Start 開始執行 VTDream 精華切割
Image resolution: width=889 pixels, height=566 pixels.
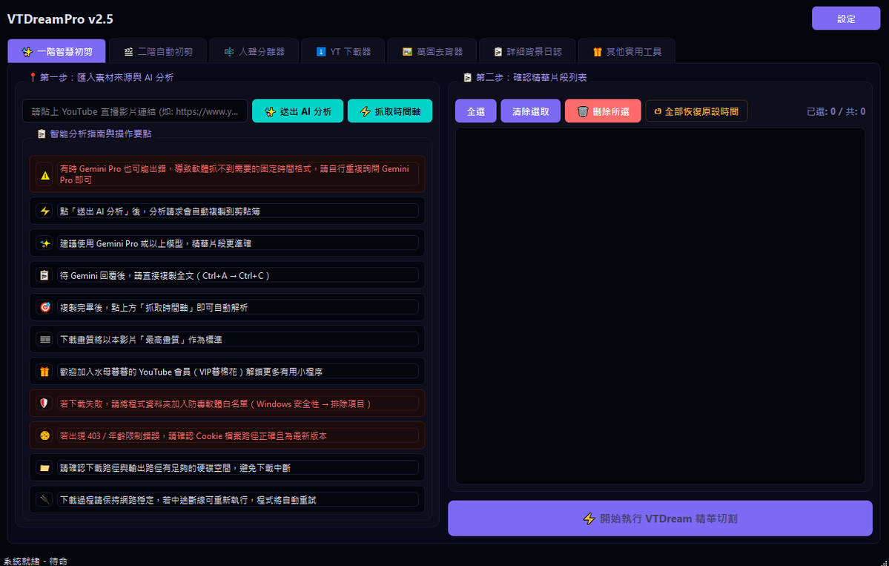click(x=660, y=519)
